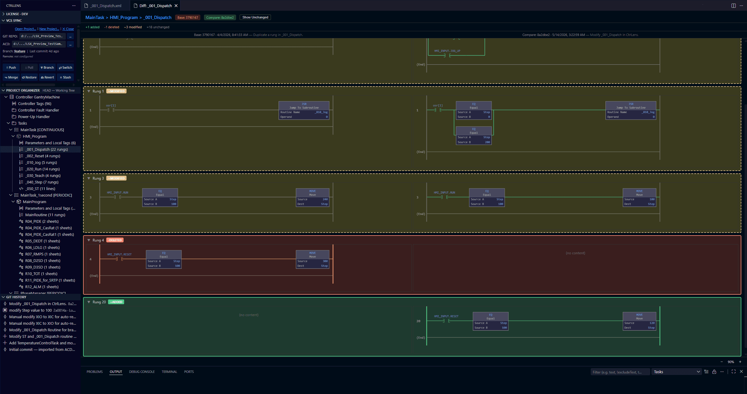Click the Switch branch button
This screenshot has height=394, width=747.
[x=66, y=68]
